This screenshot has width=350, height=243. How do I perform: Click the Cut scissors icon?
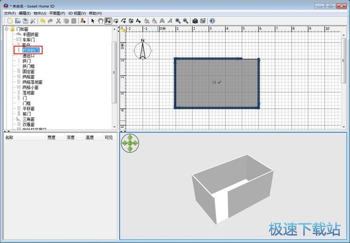(58, 21)
